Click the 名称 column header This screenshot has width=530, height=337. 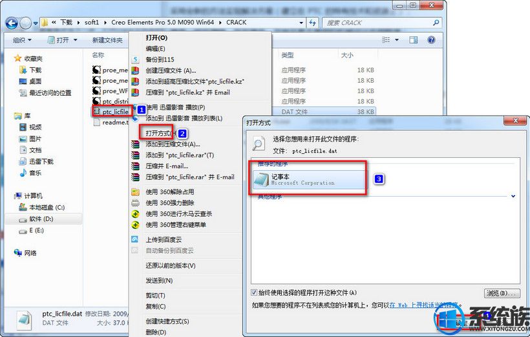[98, 55]
